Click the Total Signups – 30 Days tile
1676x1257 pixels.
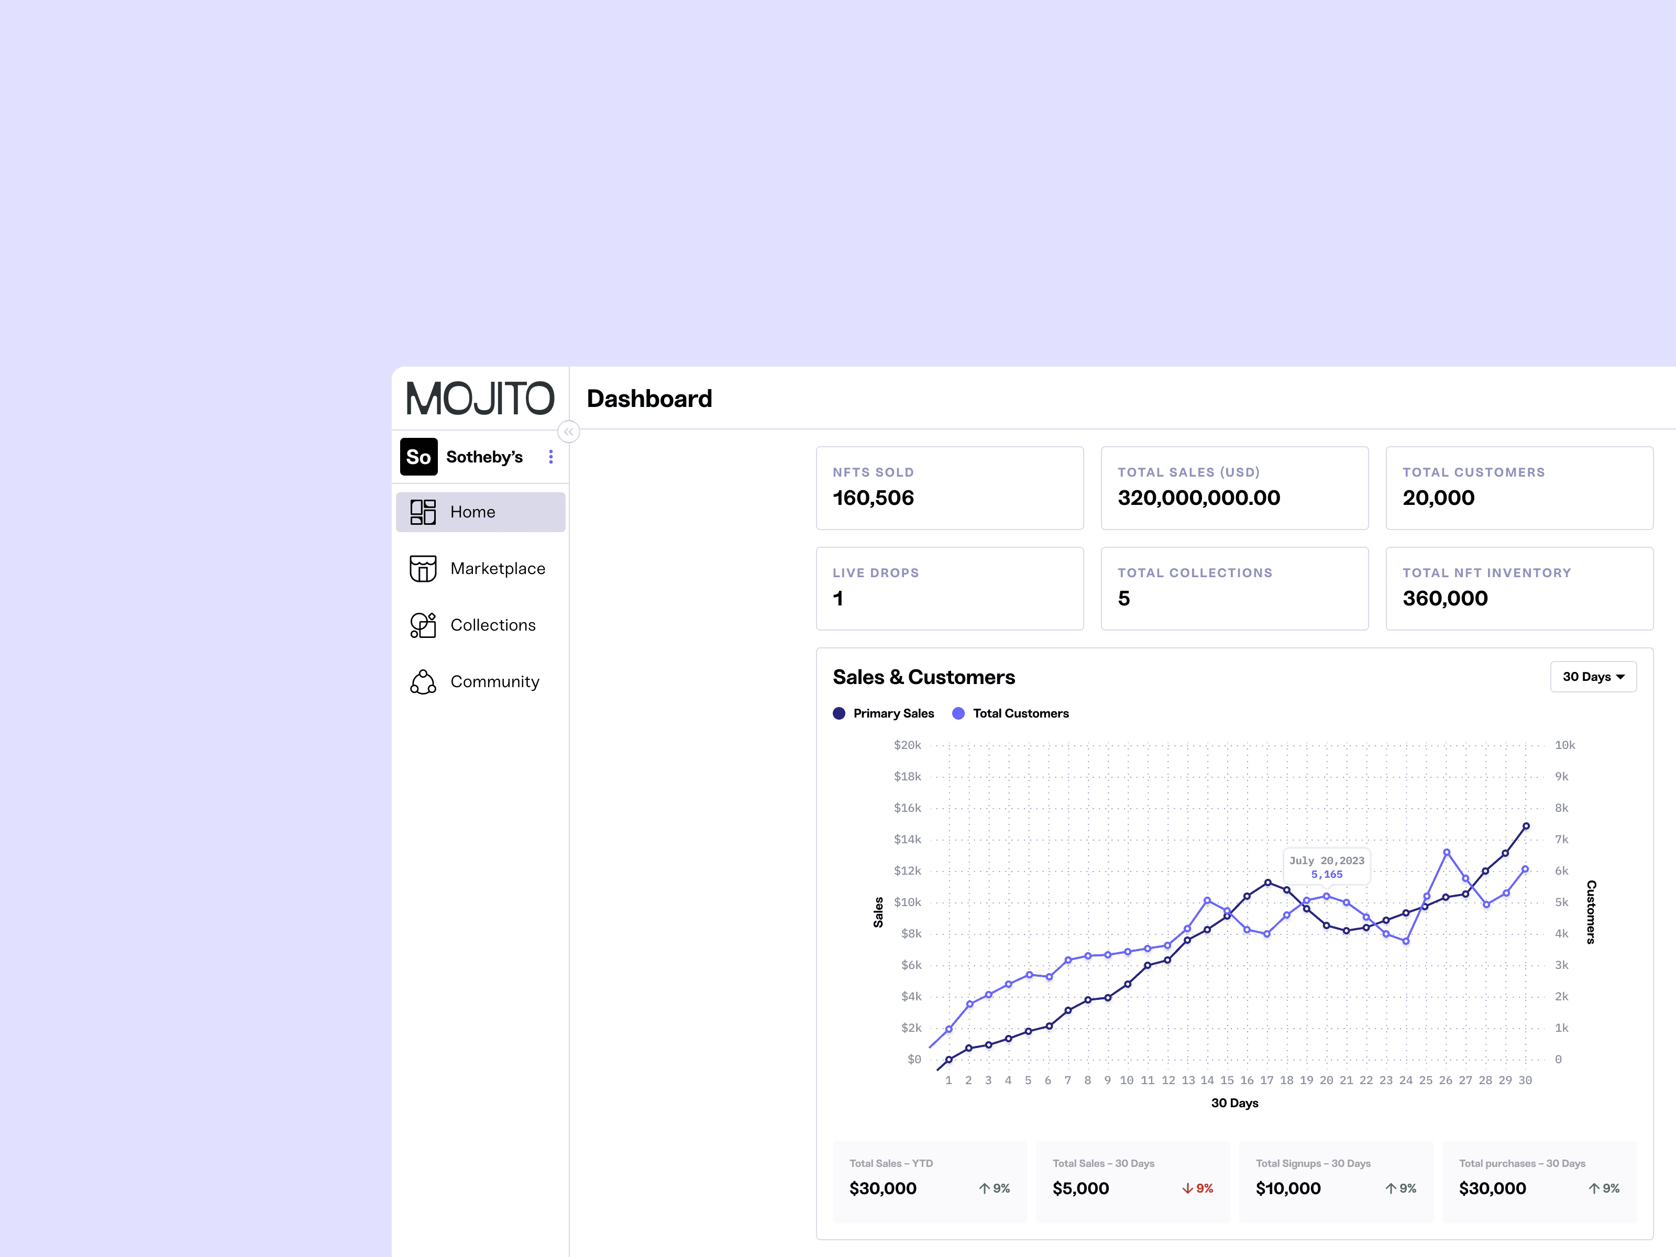(1336, 1181)
